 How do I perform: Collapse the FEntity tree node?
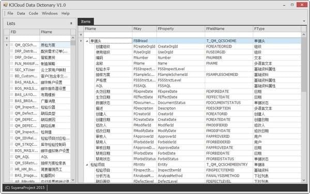point(87,165)
